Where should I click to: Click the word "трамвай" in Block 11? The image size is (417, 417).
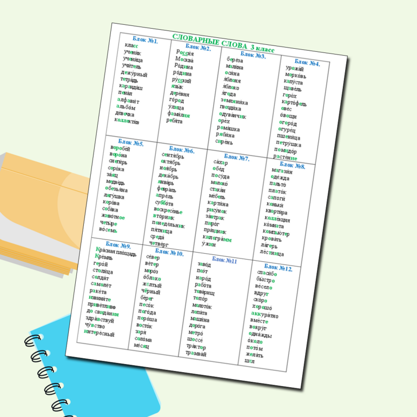tap(196, 353)
